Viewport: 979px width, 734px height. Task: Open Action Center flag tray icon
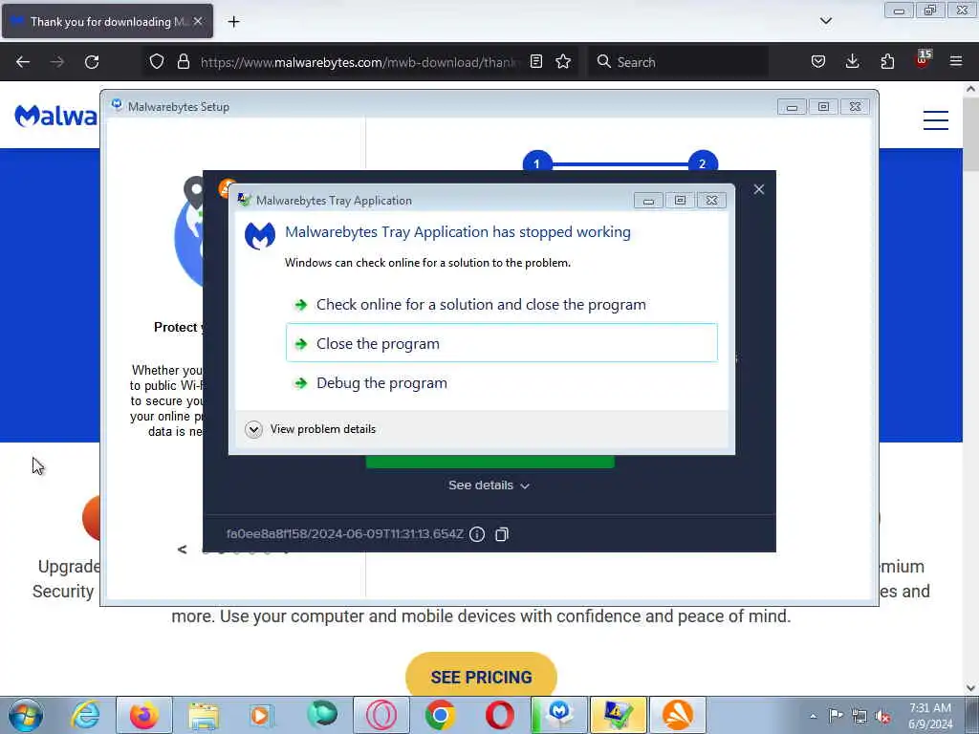tap(836, 715)
